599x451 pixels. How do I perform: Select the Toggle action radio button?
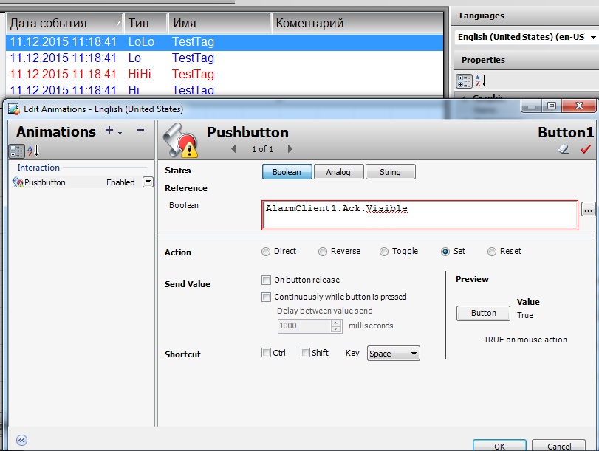384,252
